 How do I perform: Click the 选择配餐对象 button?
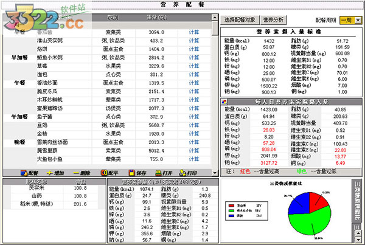[x=240, y=20]
